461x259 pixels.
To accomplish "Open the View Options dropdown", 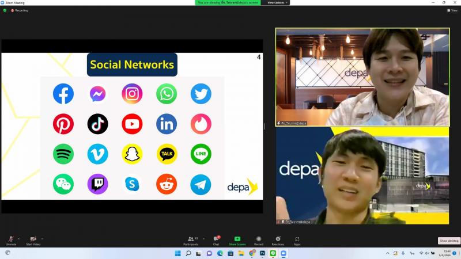I will (x=277, y=3).
